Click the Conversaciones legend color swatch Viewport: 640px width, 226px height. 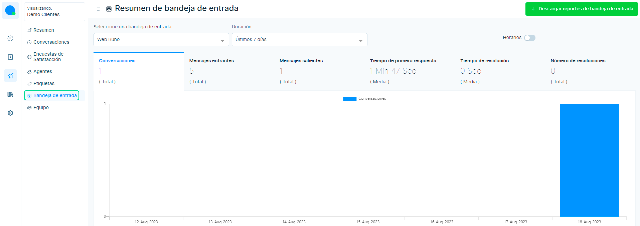pyautogui.click(x=350, y=99)
